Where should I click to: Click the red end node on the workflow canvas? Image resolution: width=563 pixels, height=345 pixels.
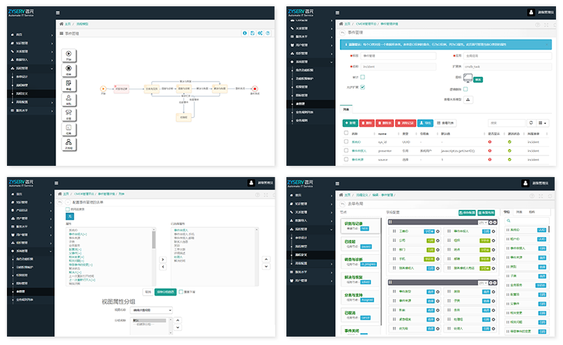(255, 89)
